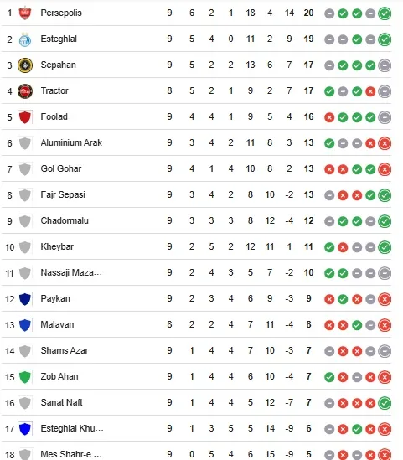The image size is (403, 460).
Task: Open the Chadormalu team page
Action: (x=65, y=220)
